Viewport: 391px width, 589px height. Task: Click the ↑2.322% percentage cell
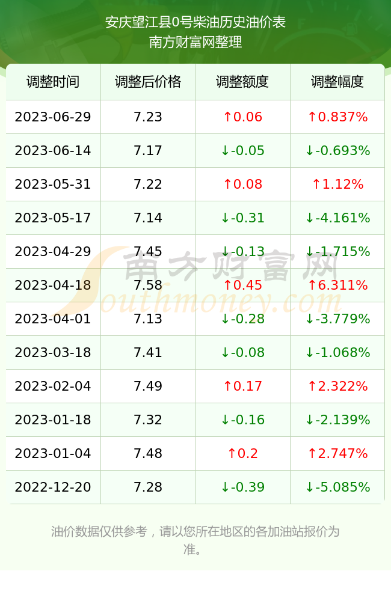pos(337,386)
